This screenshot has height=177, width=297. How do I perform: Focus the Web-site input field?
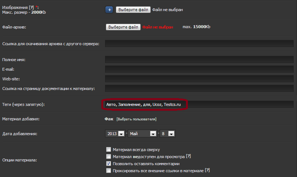[199, 79]
